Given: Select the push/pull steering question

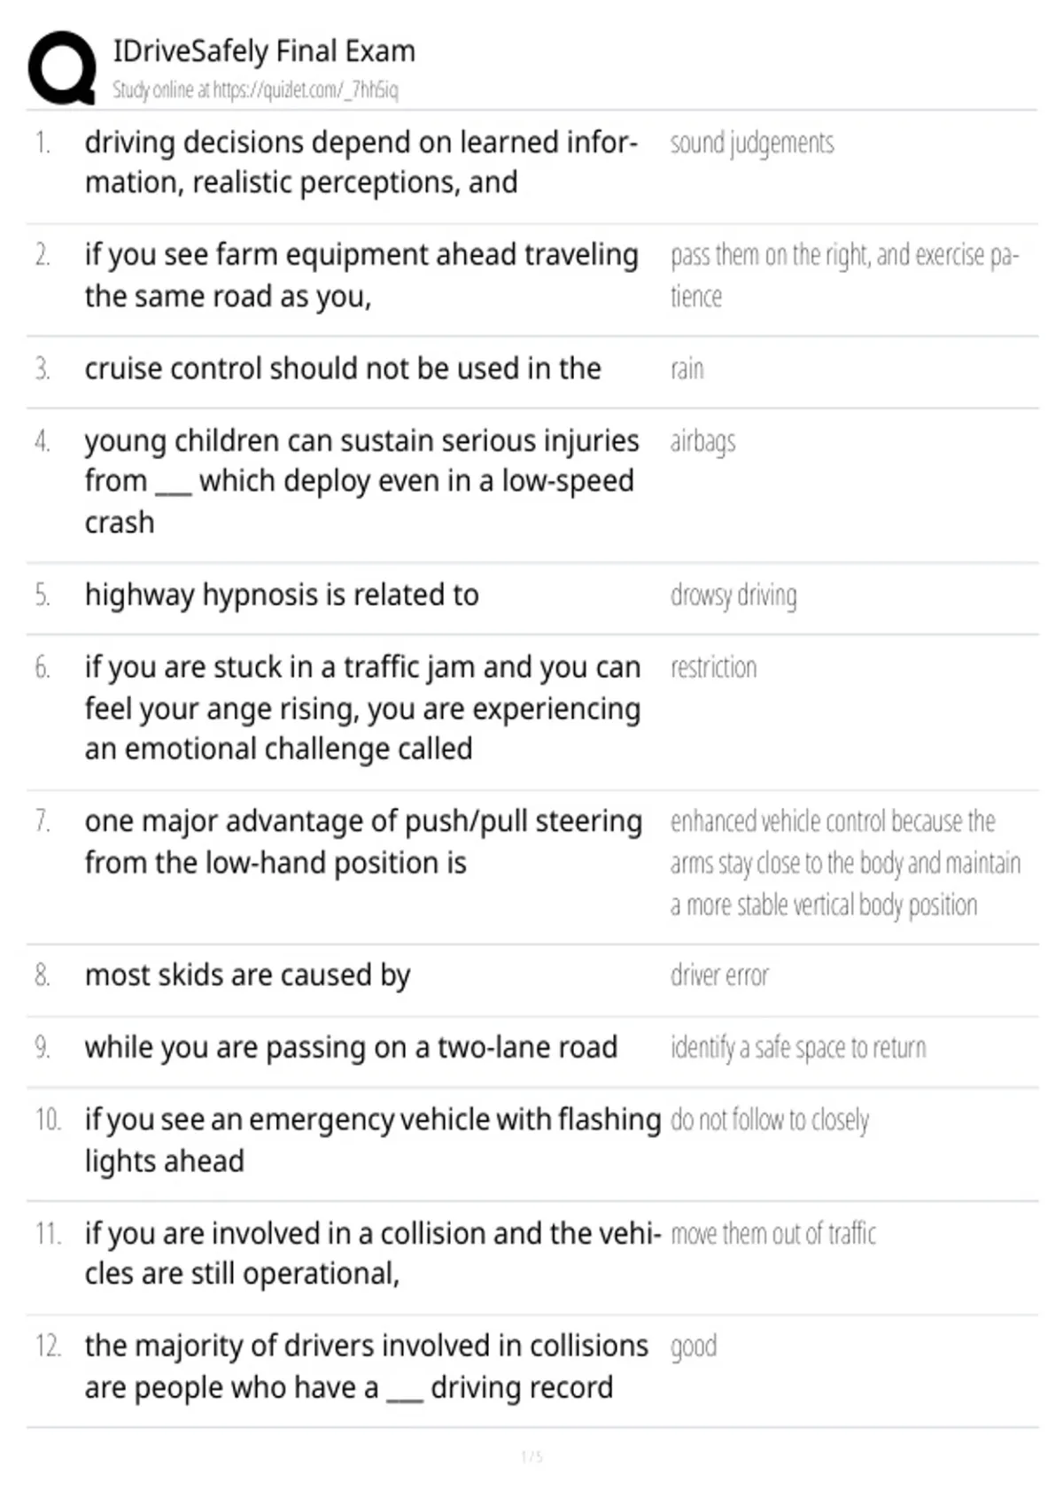Looking at the screenshot, I should click(363, 842).
